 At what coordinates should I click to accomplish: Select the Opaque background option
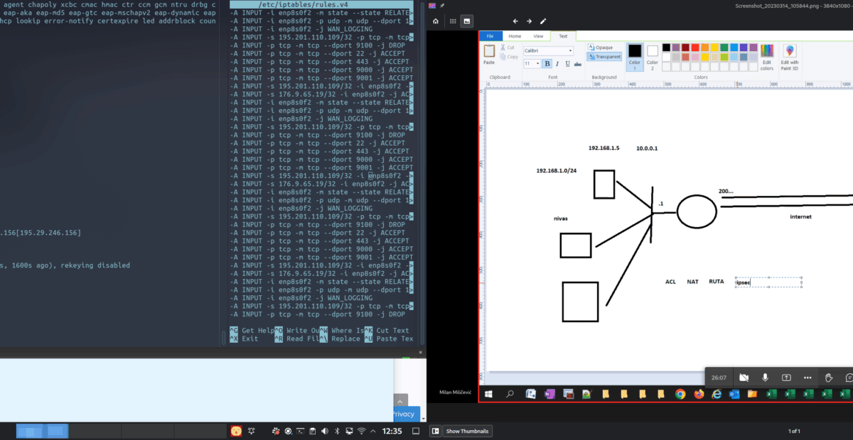[601, 47]
